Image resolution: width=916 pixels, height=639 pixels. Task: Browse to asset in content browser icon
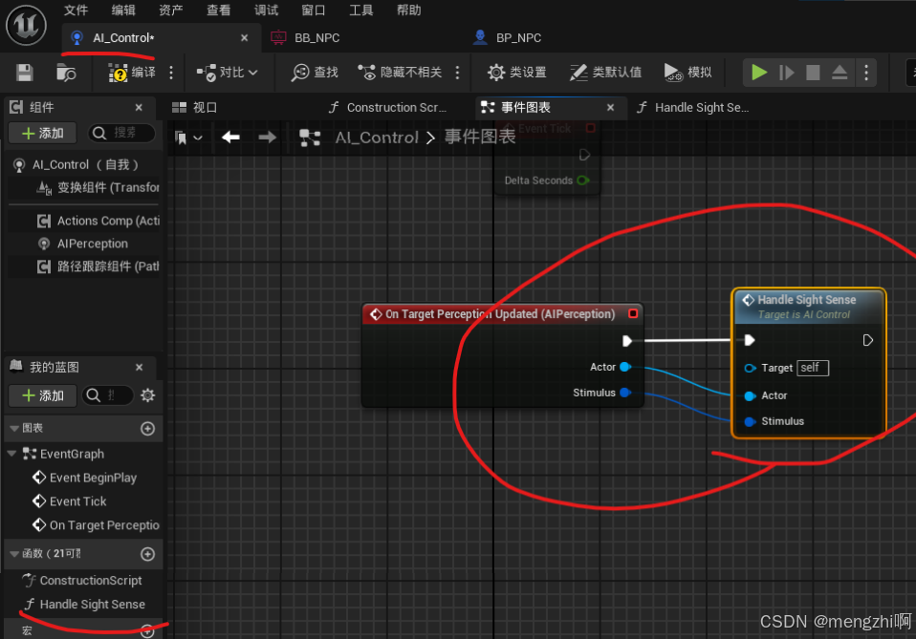point(65,73)
